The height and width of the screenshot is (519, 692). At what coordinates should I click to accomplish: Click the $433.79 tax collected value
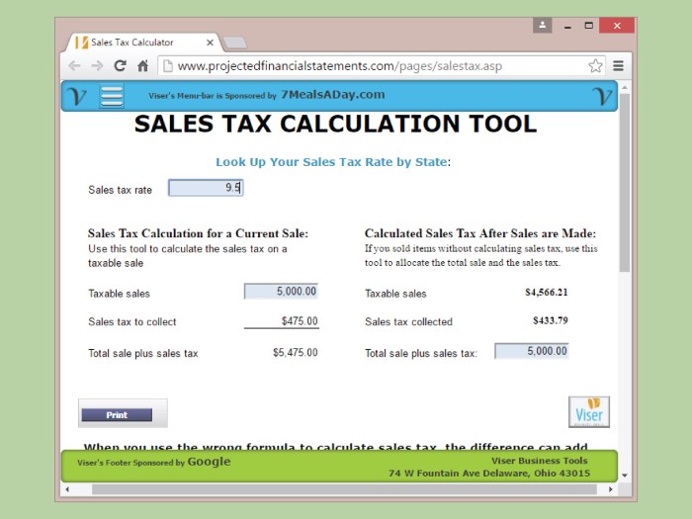pyautogui.click(x=551, y=320)
